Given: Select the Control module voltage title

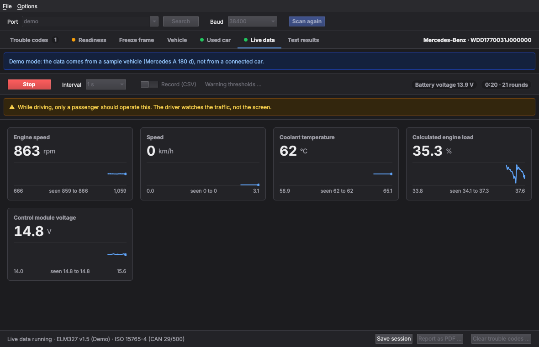Looking at the screenshot, I should [45, 218].
